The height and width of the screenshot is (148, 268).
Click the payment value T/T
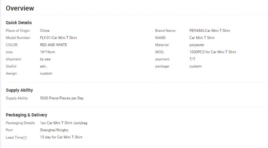pyautogui.click(x=192, y=59)
